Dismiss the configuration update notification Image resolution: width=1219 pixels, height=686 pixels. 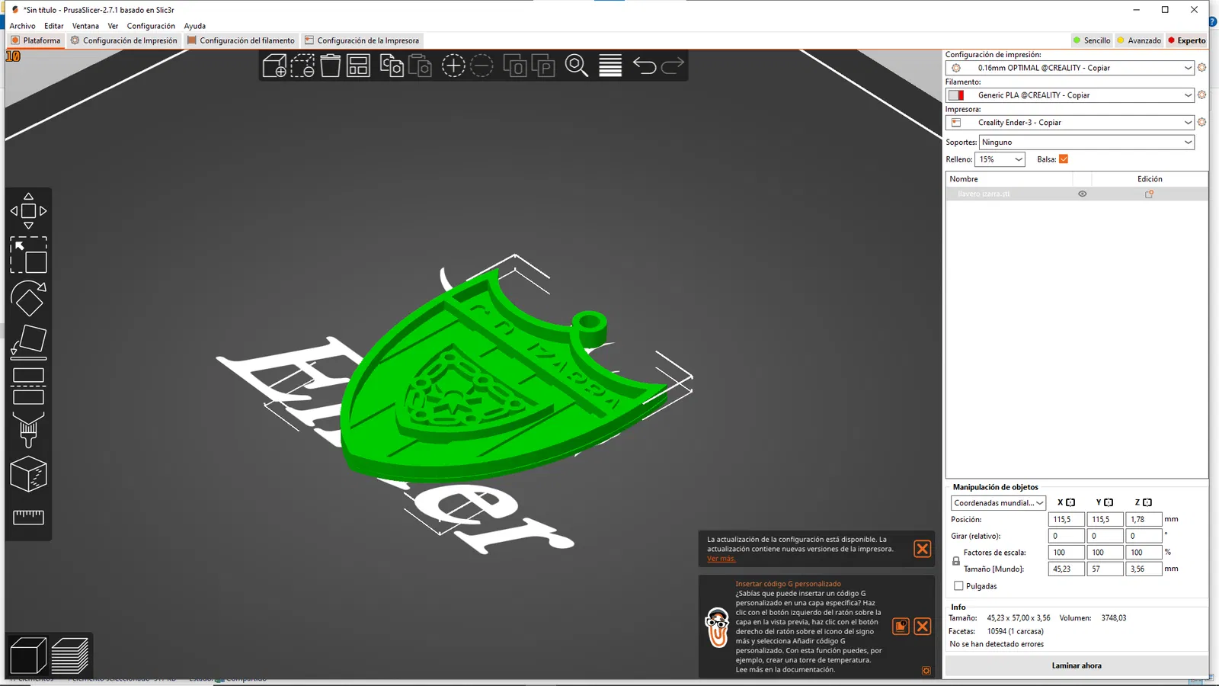point(922,549)
